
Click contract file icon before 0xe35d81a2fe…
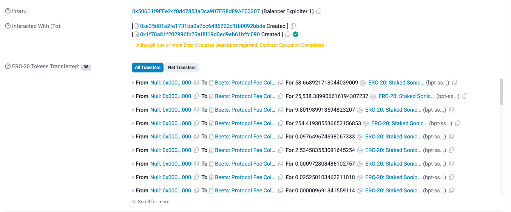(x=137, y=26)
